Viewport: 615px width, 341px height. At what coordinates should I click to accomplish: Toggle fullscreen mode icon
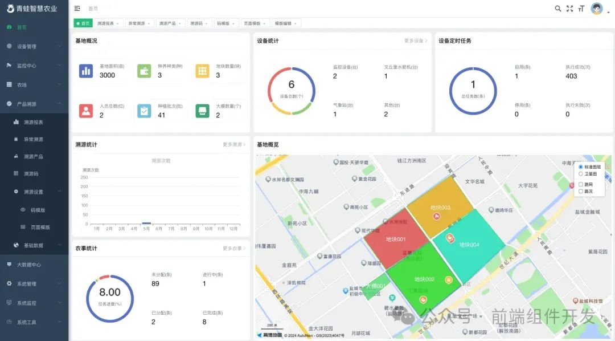pyautogui.click(x=569, y=8)
